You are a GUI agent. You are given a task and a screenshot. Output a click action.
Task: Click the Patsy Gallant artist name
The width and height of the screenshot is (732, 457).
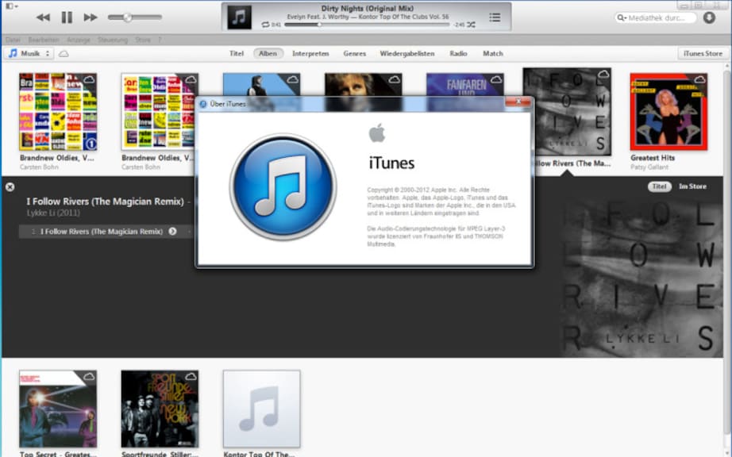tap(649, 167)
